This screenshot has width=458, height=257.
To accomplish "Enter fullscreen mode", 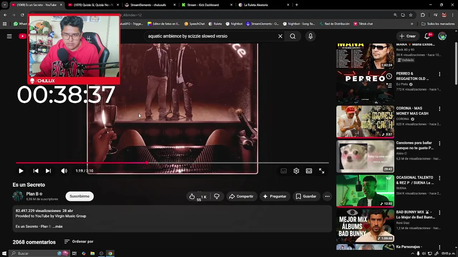I will point(322,171).
